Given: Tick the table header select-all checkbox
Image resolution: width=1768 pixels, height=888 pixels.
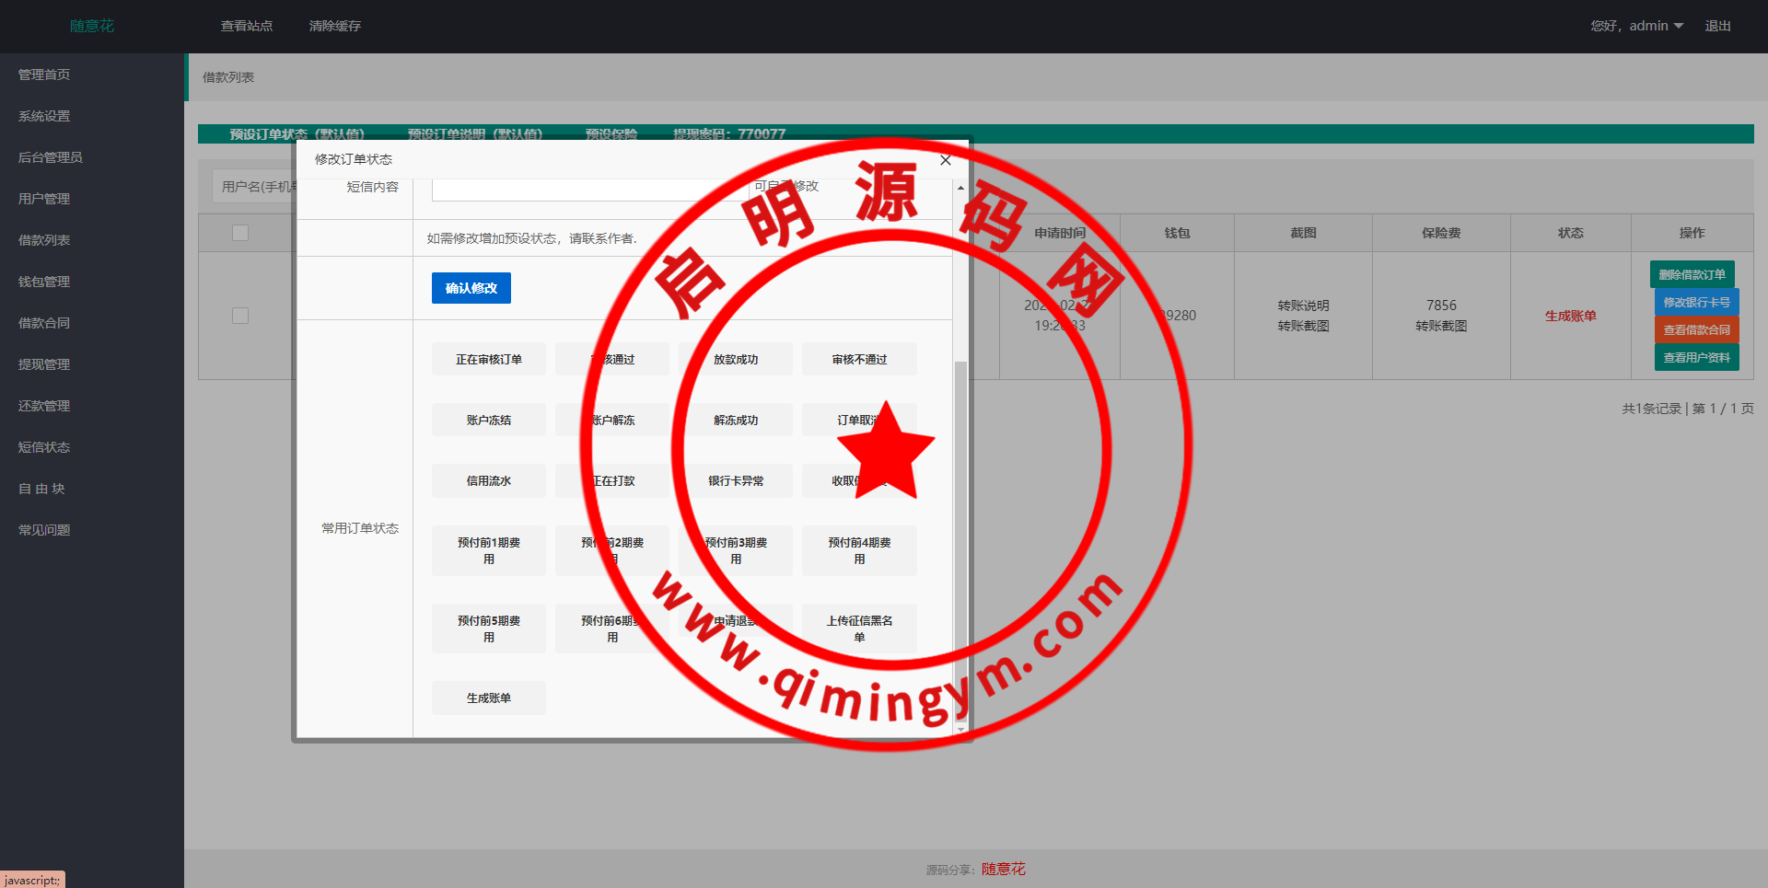Looking at the screenshot, I should pyautogui.click(x=240, y=233).
